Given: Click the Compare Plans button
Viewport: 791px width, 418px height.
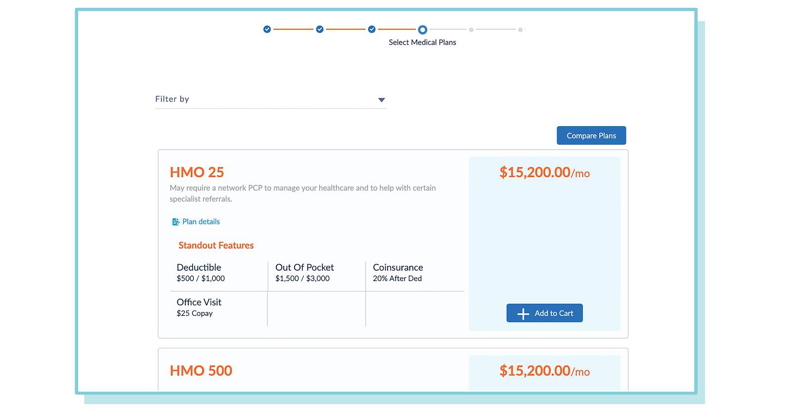Looking at the screenshot, I should click(x=591, y=135).
